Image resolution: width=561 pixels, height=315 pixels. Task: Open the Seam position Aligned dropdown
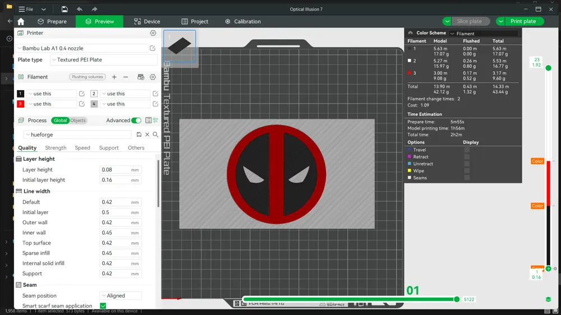click(121, 296)
